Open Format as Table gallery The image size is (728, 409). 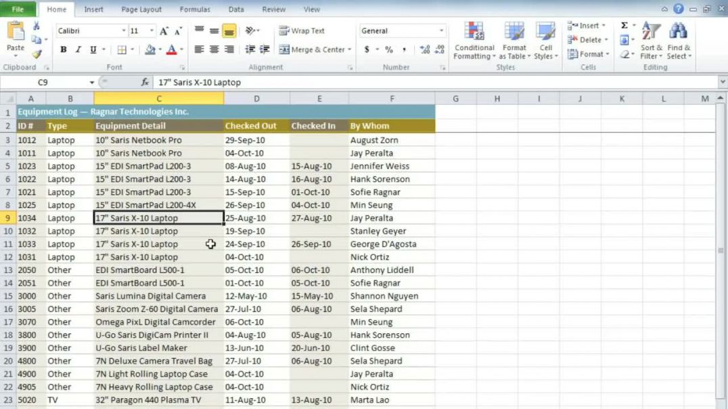(x=514, y=41)
